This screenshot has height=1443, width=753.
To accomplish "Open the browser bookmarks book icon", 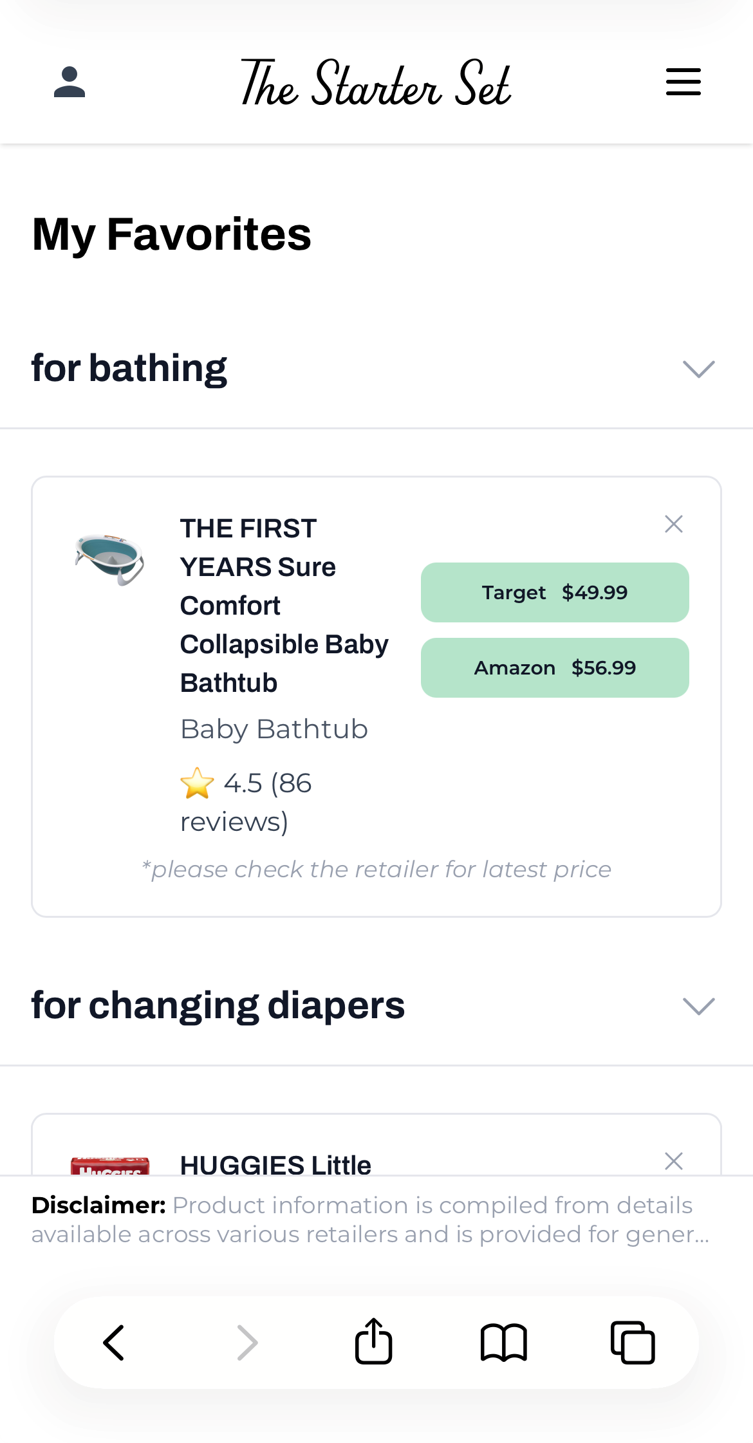I will coord(503,1343).
